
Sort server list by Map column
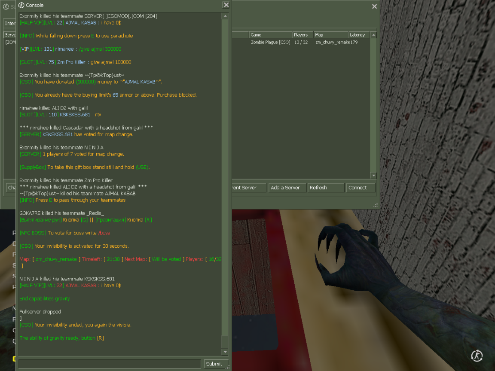(x=330, y=35)
